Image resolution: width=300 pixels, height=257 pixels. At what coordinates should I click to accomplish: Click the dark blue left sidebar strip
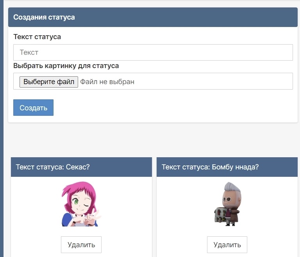click(x=2, y=156)
